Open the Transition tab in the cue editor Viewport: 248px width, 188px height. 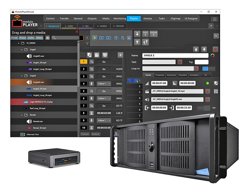tap(183, 75)
